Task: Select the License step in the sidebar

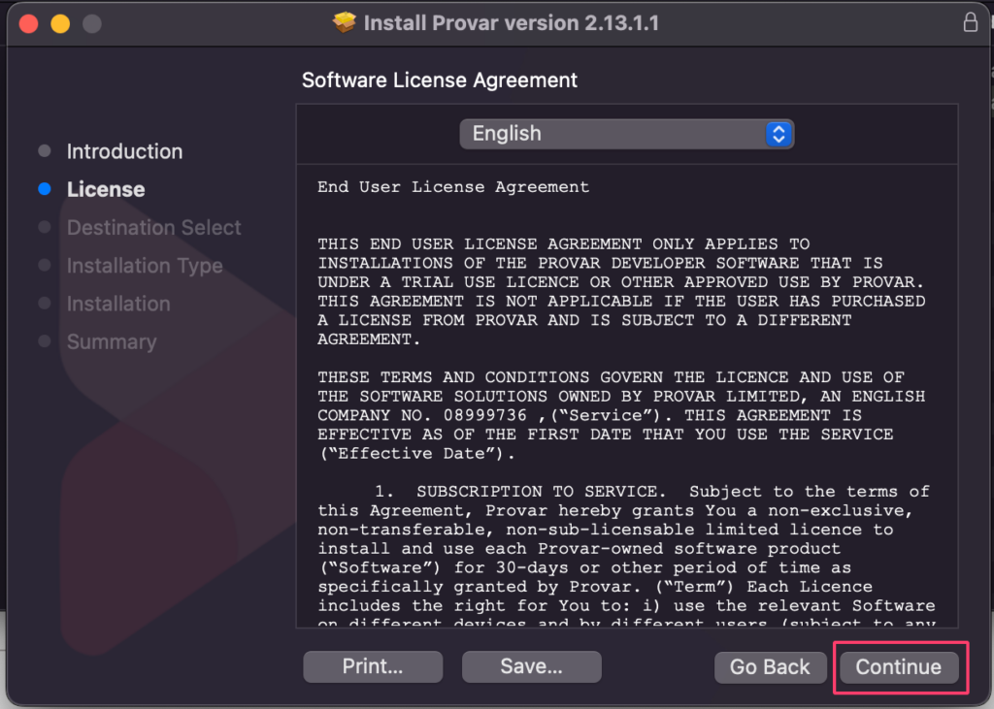Action: tap(106, 189)
